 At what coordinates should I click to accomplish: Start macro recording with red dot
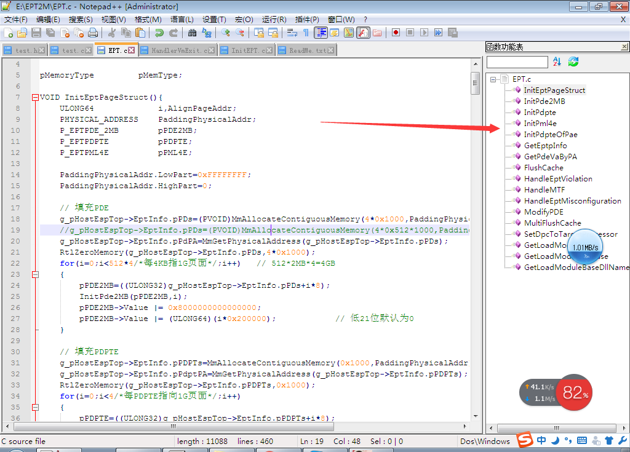[x=396, y=33]
